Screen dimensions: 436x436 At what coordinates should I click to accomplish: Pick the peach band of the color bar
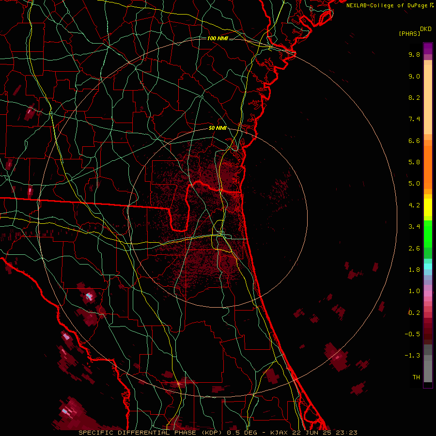pos(428,99)
